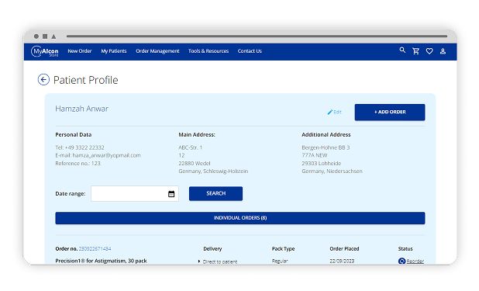This screenshot has height=291, width=479.
Task: Click the ABC-Str. 1 address line
Action: 191,147
